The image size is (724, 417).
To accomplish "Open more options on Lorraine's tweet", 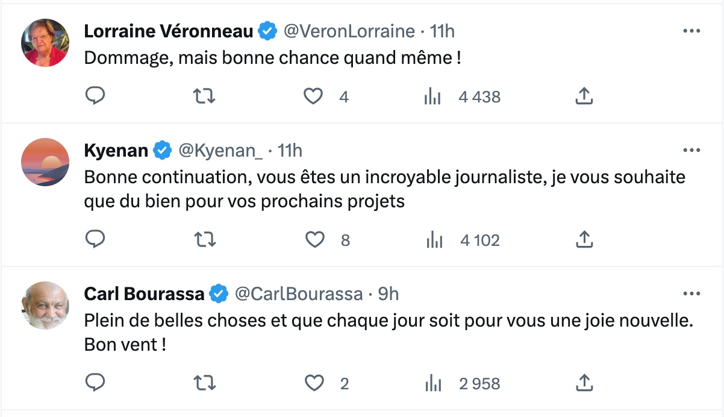I will point(691,31).
